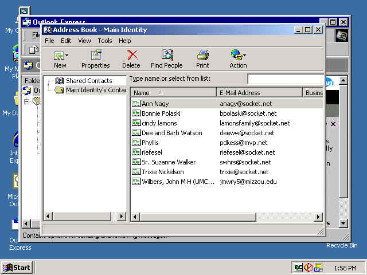Click the contact card icon beside riefesel
Viewport: 367px width, 275px height.
pos(136,152)
